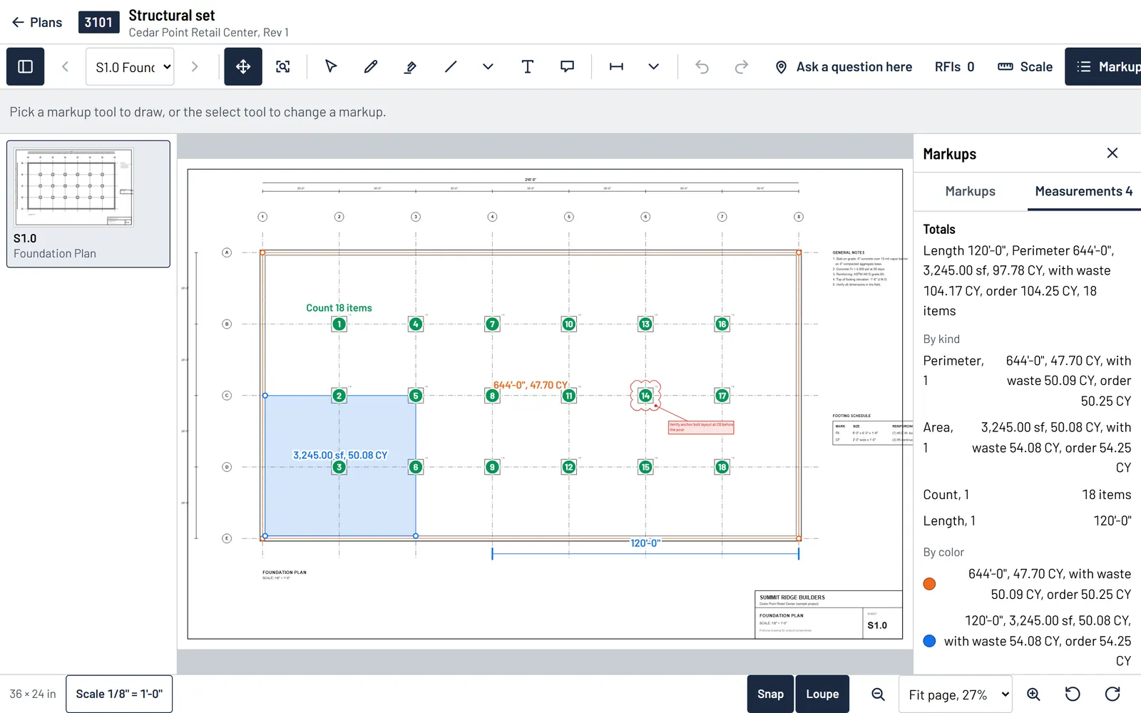Select the count marker numbered 14
1141x713 pixels.
pos(645,396)
